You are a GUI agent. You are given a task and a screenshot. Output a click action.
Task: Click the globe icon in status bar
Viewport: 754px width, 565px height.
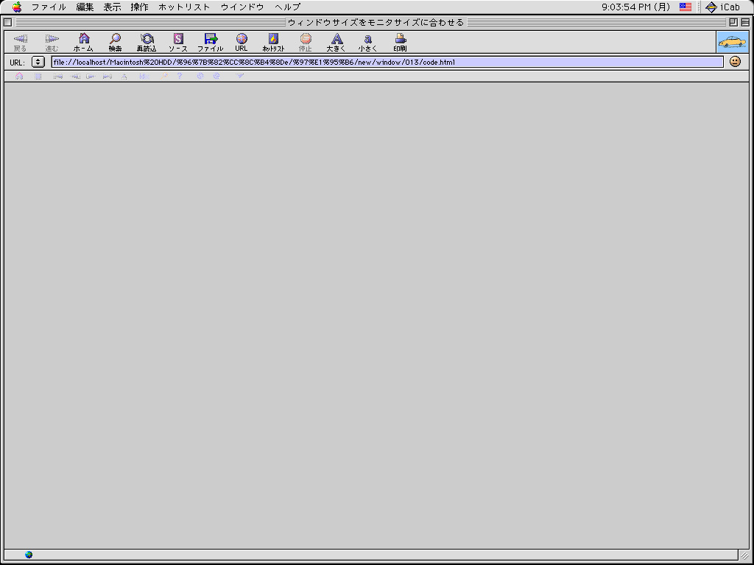[29, 555]
